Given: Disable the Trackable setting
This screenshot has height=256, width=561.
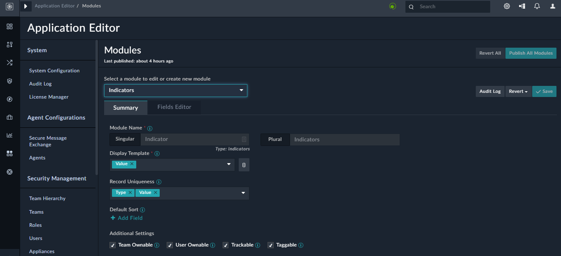Looking at the screenshot, I should point(226,245).
